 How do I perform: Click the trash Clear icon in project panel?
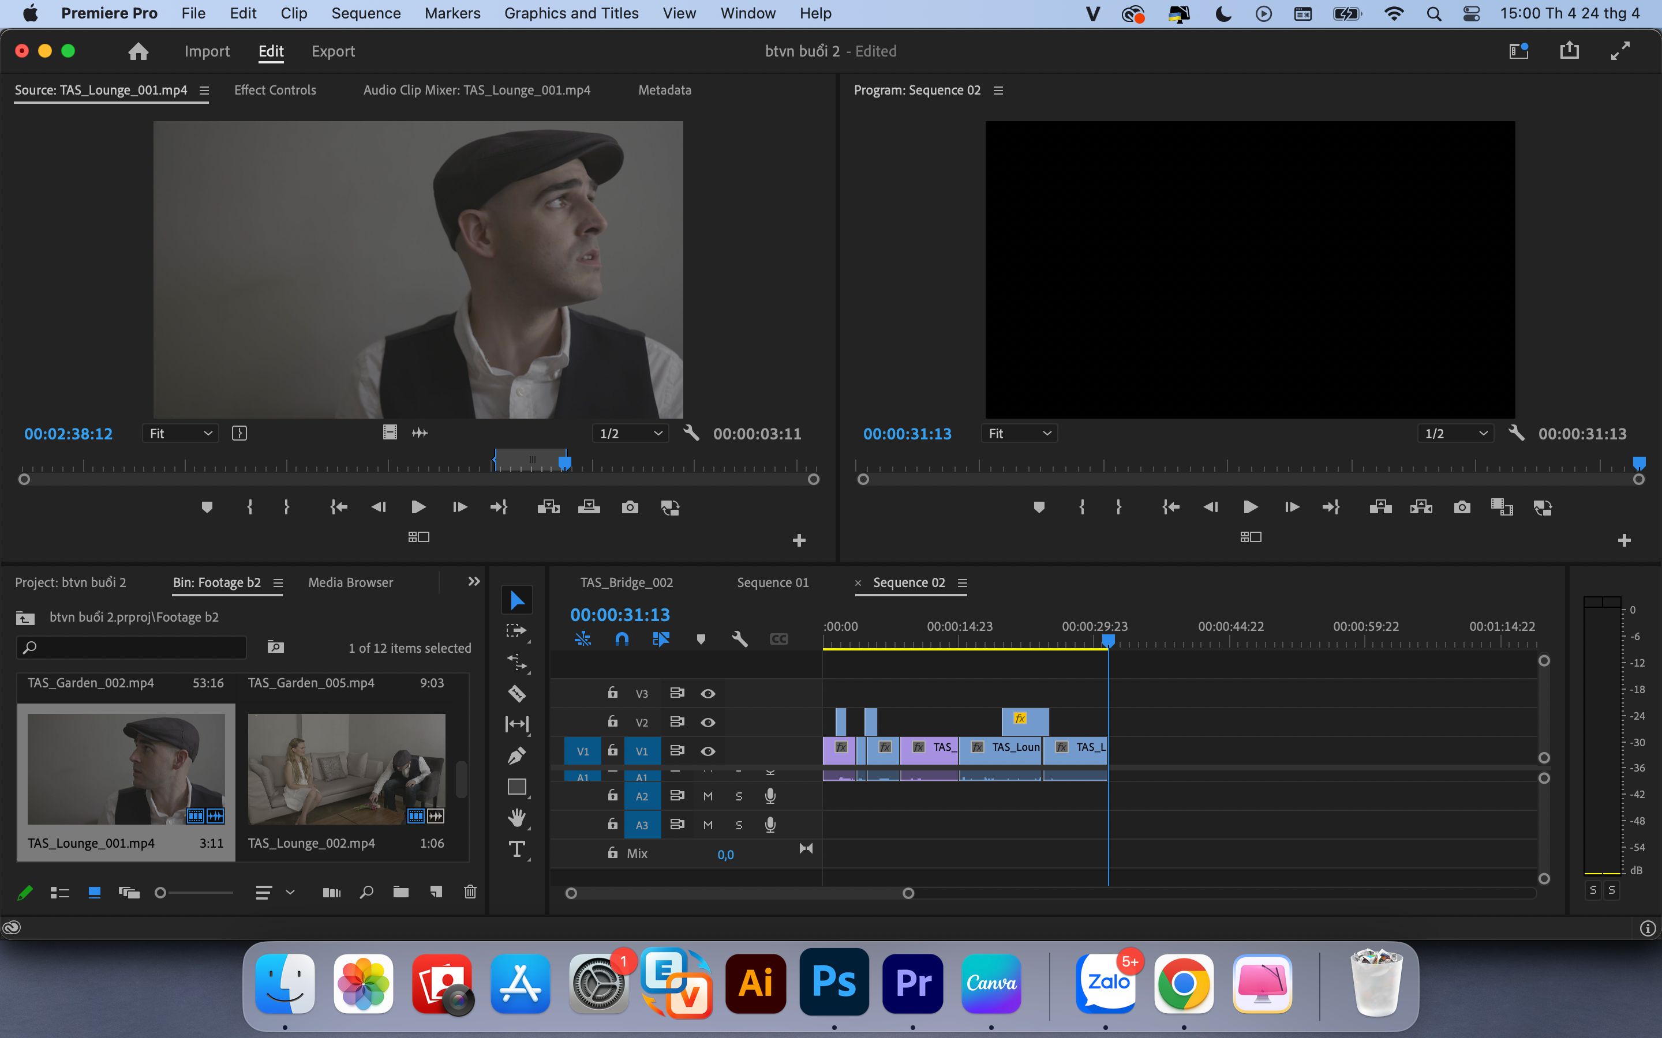point(470,893)
